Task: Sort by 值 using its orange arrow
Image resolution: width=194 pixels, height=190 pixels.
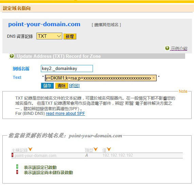Action: click(109, 149)
